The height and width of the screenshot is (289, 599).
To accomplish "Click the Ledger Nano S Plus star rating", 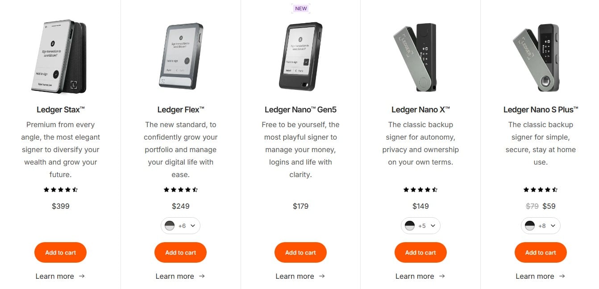I will pyautogui.click(x=541, y=190).
